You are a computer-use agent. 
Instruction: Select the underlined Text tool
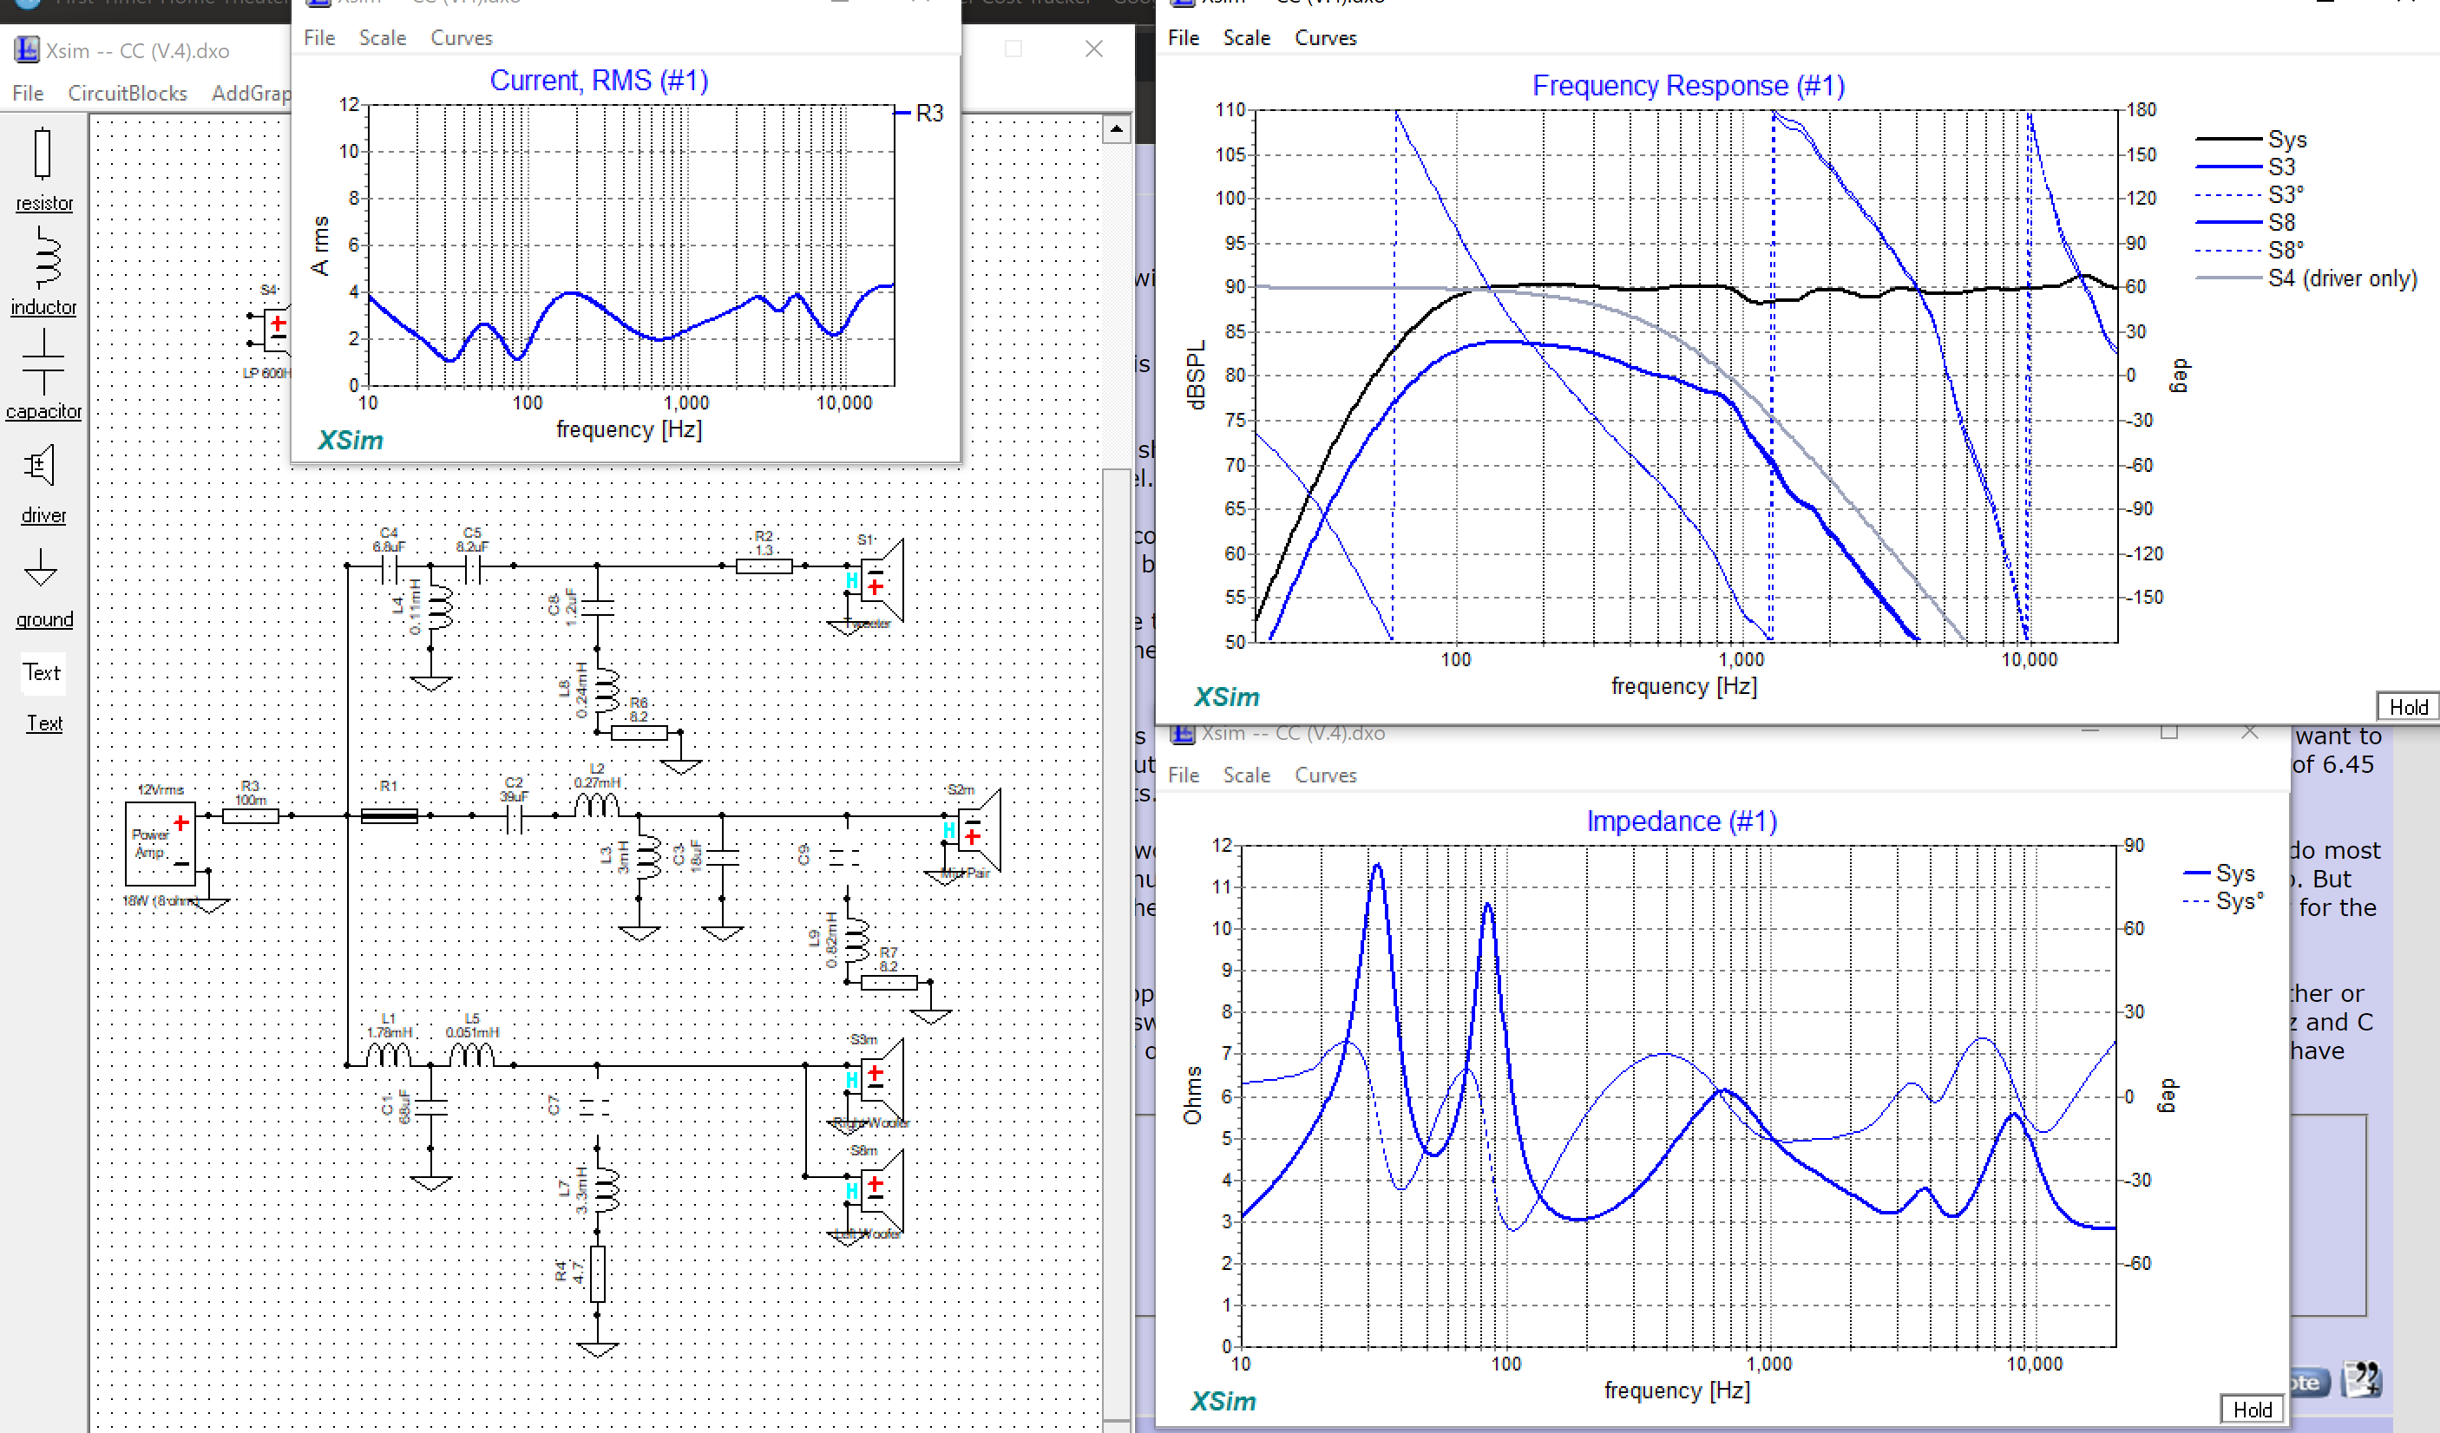[x=43, y=723]
